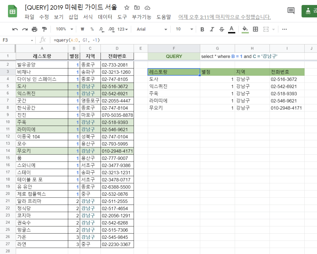Open the borders tool in toolbar
Screen dimensions: 317x254
point(255,29)
